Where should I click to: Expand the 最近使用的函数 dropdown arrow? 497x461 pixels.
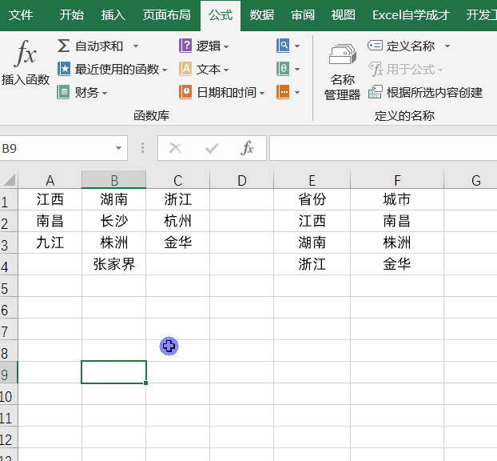164,70
